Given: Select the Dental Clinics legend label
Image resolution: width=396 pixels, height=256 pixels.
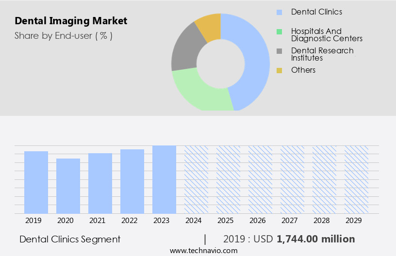Looking at the screenshot, I should click(316, 12).
